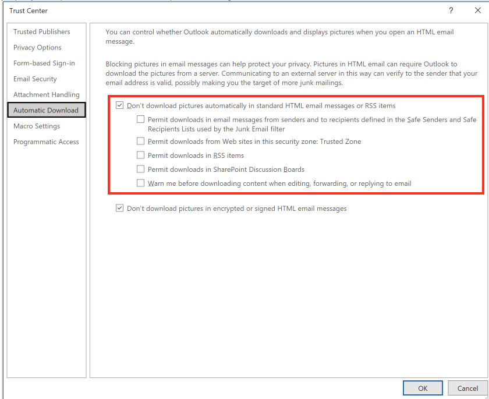The image size is (489, 399).
Task: Enable downloads from Safe Senders and Safe Recipients
Action: pos(140,119)
